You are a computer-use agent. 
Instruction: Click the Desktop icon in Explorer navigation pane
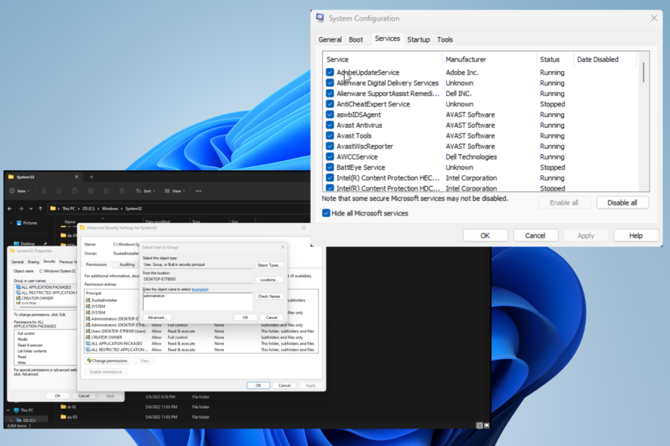click(x=16, y=244)
